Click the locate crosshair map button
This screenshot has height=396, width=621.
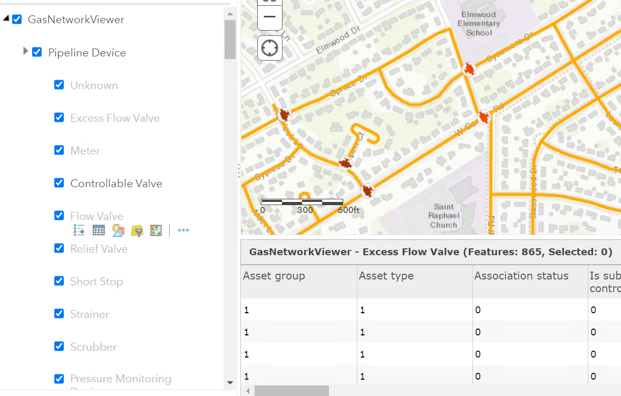click(x=269, y=49)
